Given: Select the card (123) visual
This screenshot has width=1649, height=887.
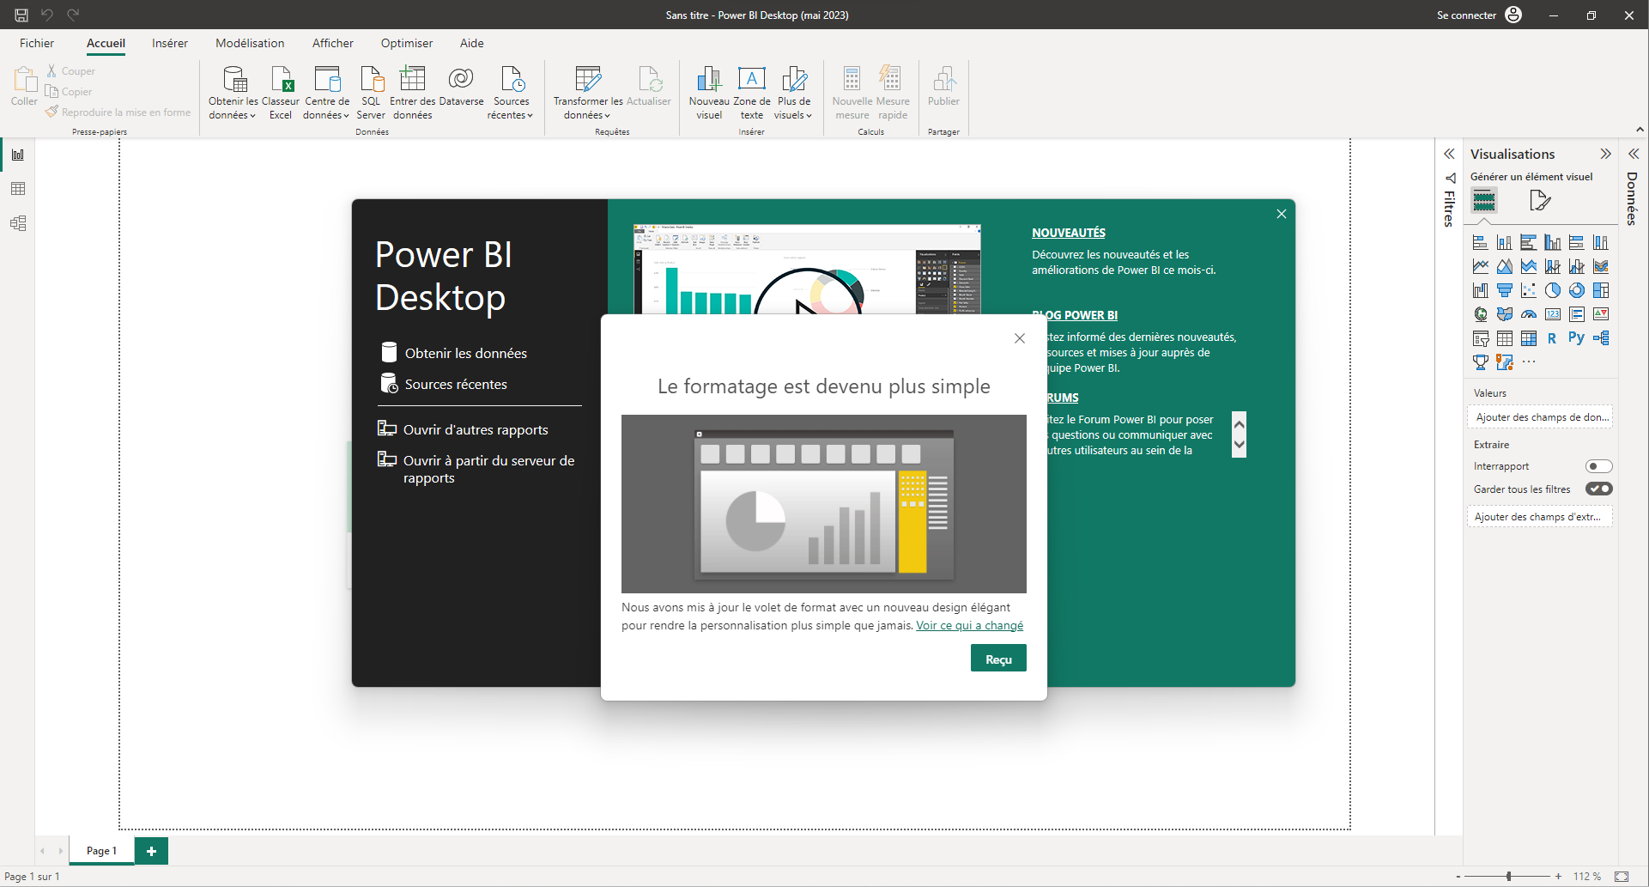Looking at the screenshot, I should 1552,314.
